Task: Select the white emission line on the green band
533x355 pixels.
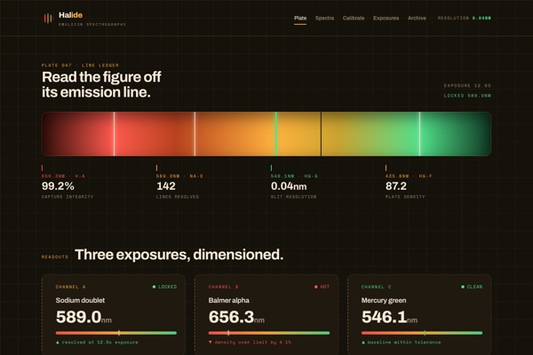Action: [x=420, y=134]
